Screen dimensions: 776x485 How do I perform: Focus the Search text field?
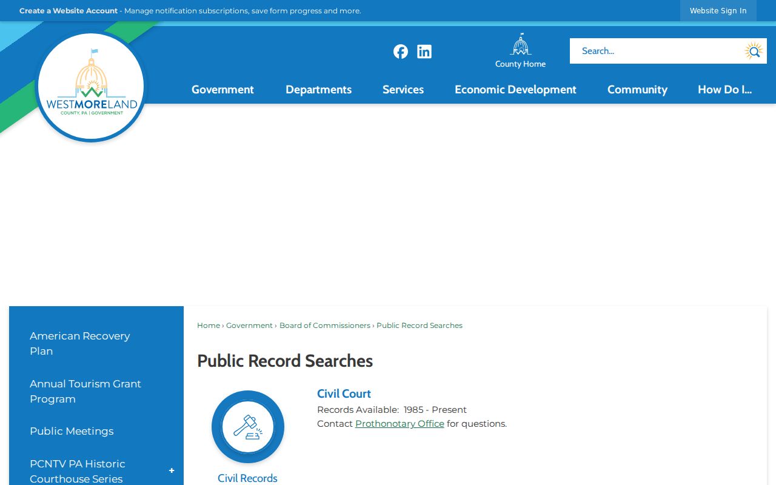(x=656, y=51)
